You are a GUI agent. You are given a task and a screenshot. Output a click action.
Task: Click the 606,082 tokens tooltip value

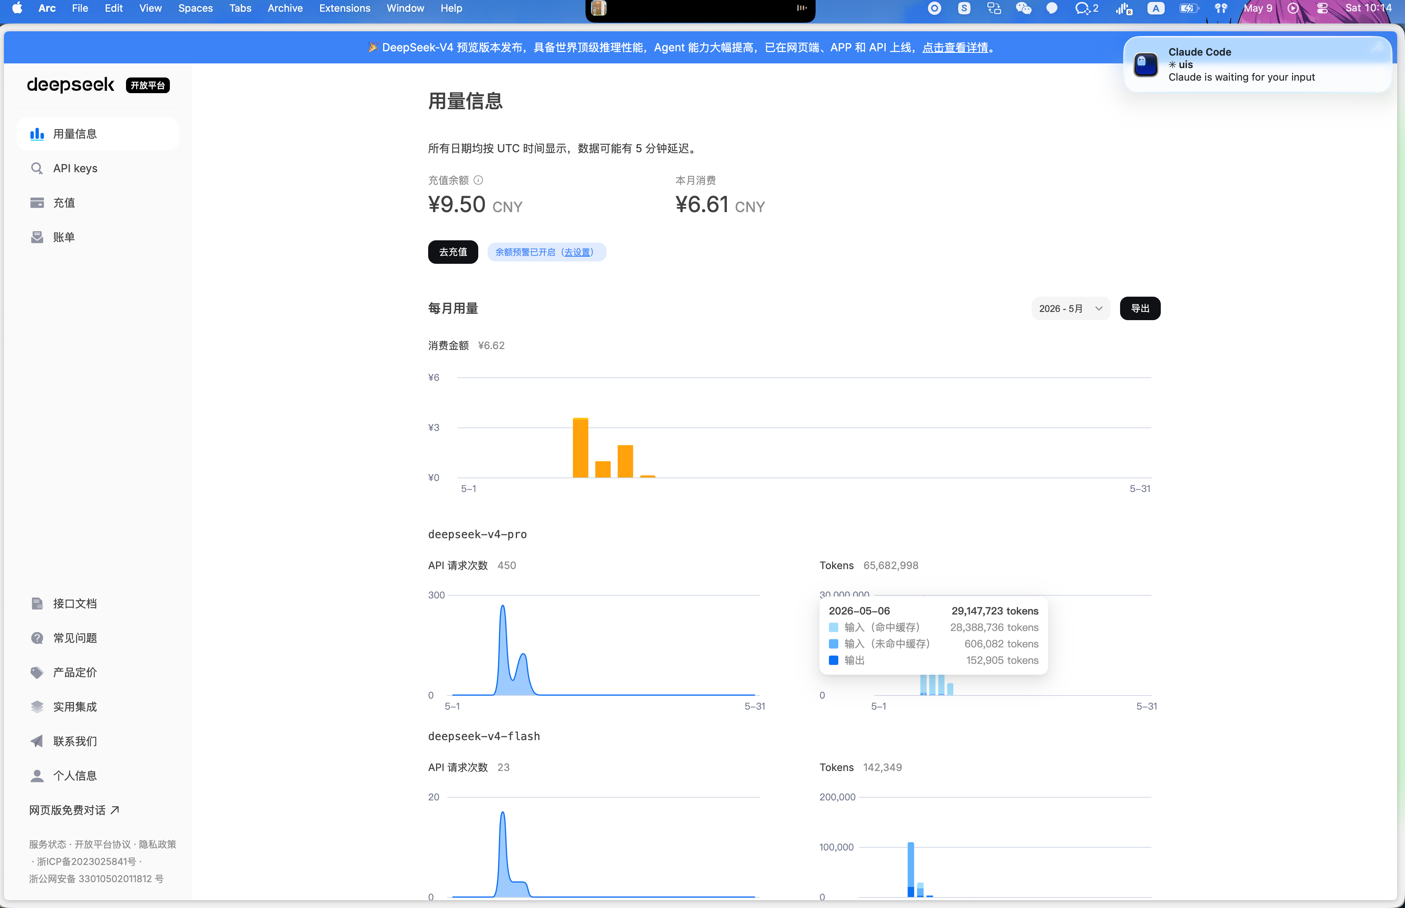(x=1002, y=644)
